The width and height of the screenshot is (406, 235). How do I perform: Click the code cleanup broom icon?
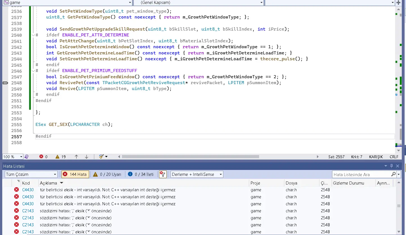coord(102,156)
